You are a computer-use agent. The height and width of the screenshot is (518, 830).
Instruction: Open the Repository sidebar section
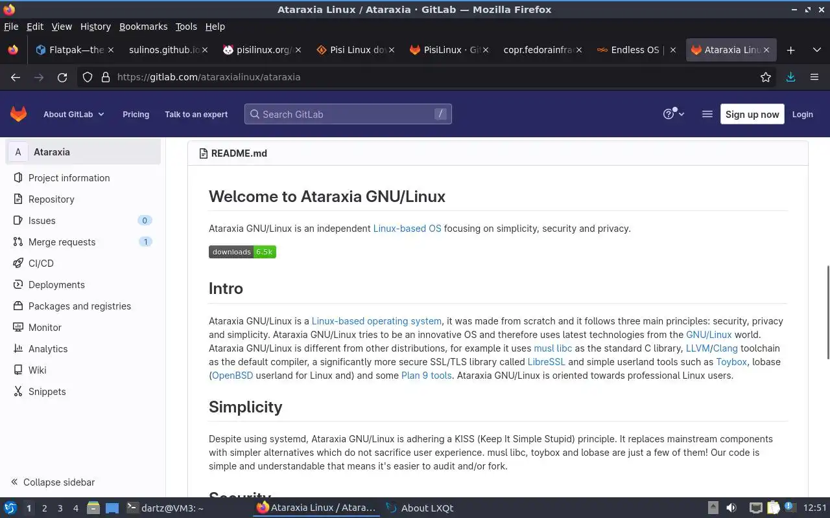(x=83, y=199)
